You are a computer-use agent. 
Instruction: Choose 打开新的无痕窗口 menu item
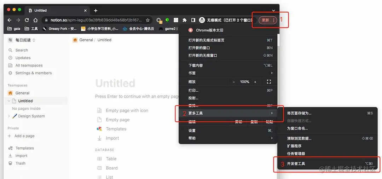(228, 55)
